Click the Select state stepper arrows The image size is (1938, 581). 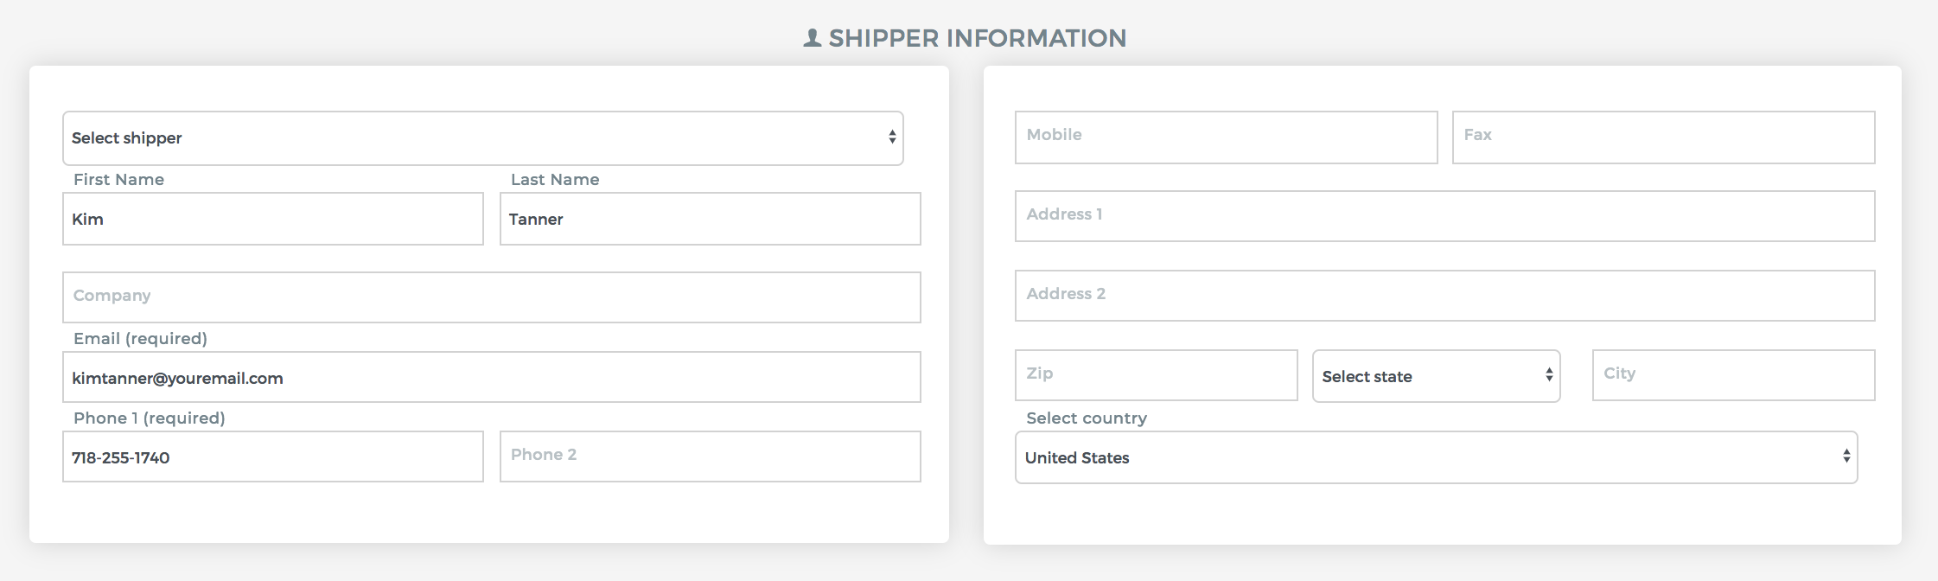pyautogui.click(x=1549, y=375)
